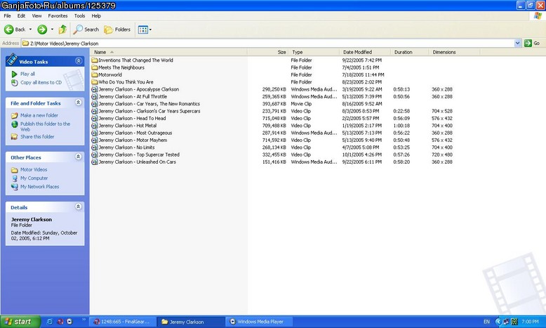
Task: Open the Forward history dropdown arrow
Action: click(52, 29)
